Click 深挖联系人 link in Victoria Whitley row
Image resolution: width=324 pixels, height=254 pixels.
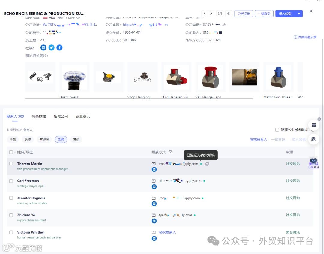coord(167,232)
